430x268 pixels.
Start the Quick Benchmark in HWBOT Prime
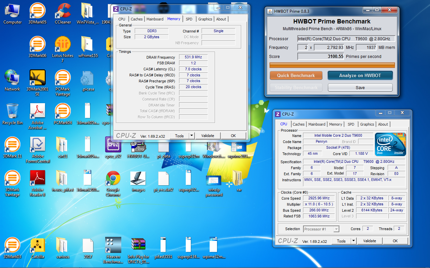[296, 75]
